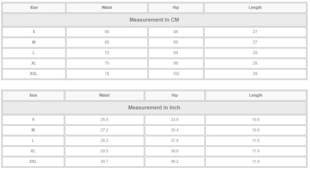This screenshot has height=170, width=310.
Task: Click hip value 98 in XL row
Action: pos(176,64)
